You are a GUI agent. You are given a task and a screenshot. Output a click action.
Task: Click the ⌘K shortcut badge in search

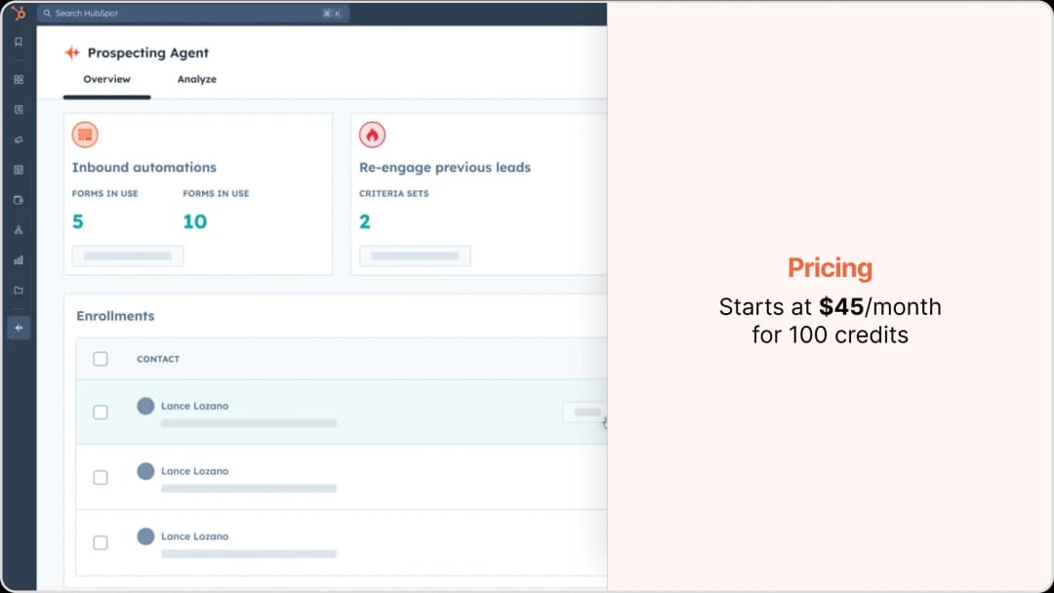coord(332,14)
